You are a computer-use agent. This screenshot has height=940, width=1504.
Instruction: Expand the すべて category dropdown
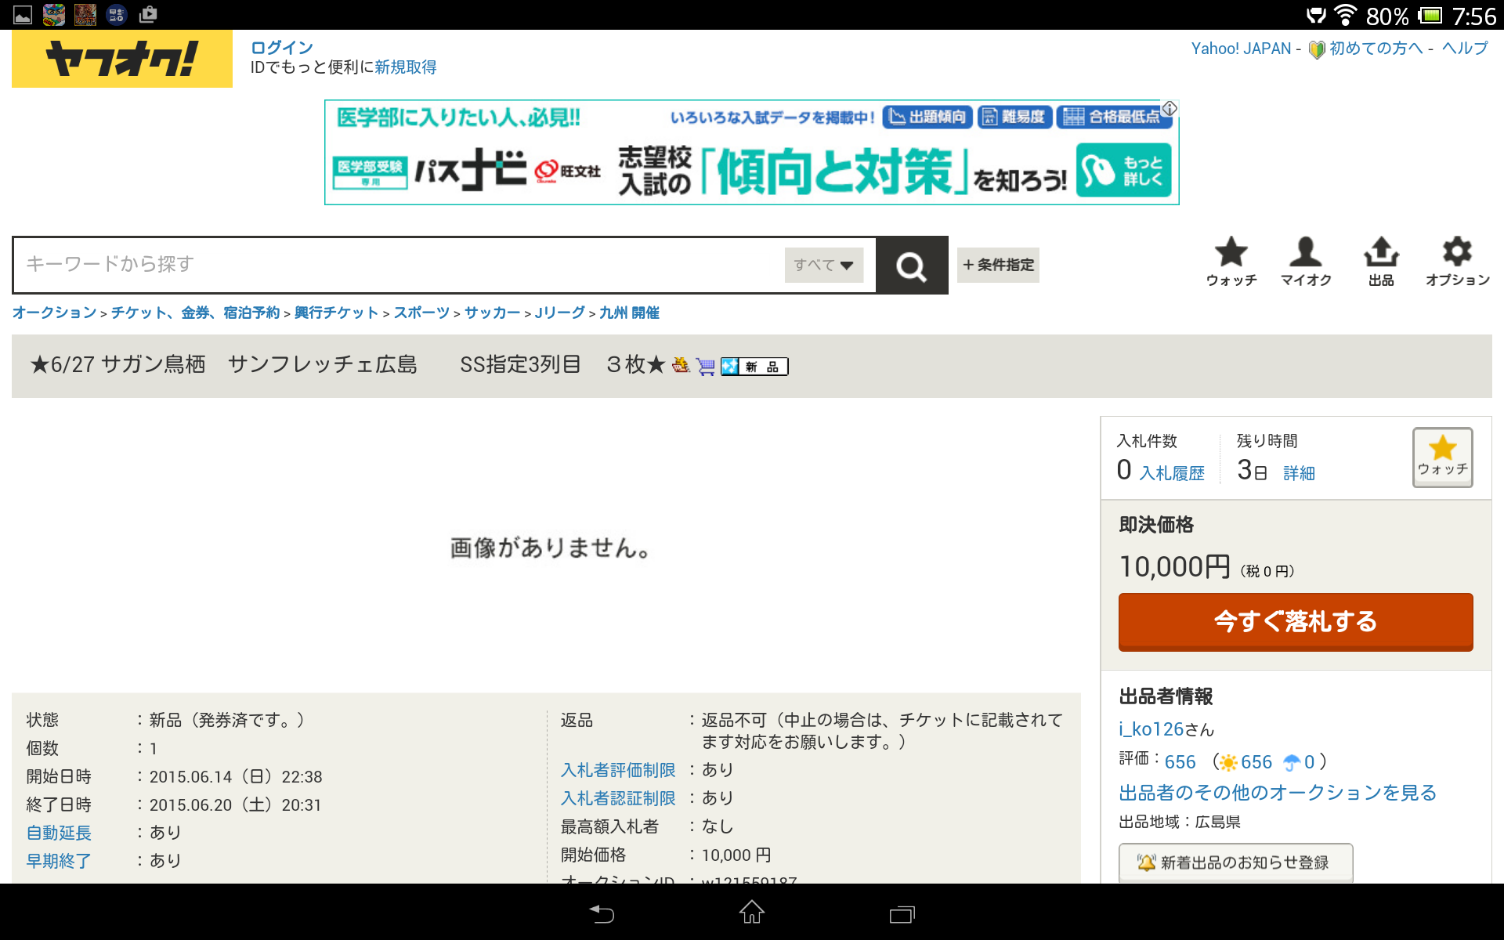823,265
